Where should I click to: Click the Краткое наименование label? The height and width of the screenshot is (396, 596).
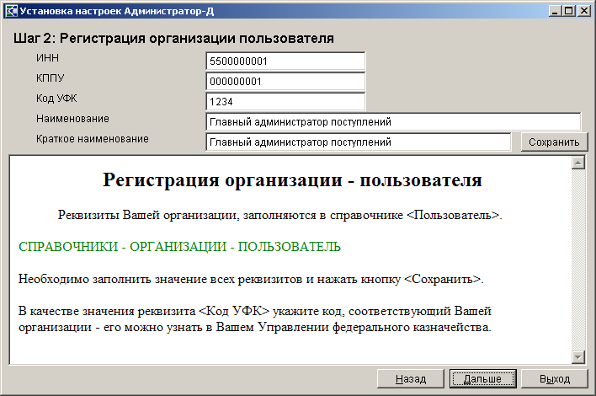[93, 138]
